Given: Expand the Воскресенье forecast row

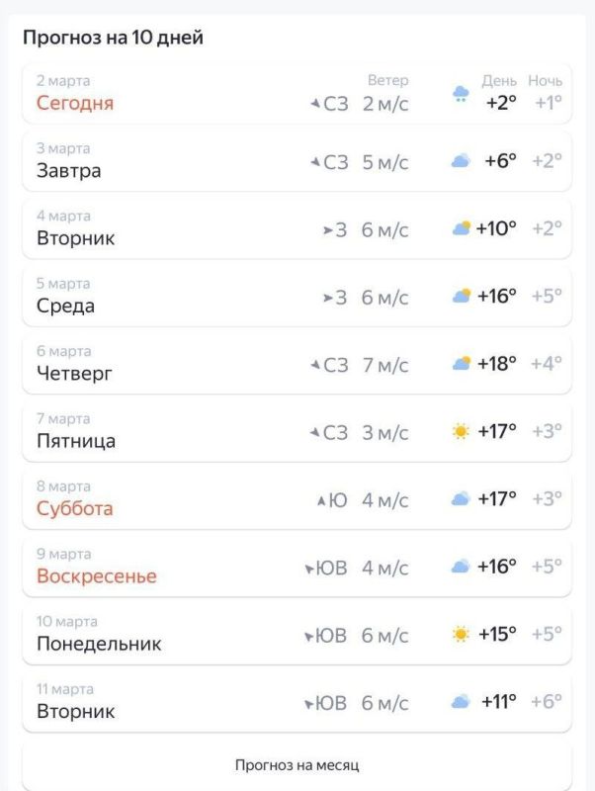Looking at the screenshot, I should pyautogui.click(x=297, y=567).
